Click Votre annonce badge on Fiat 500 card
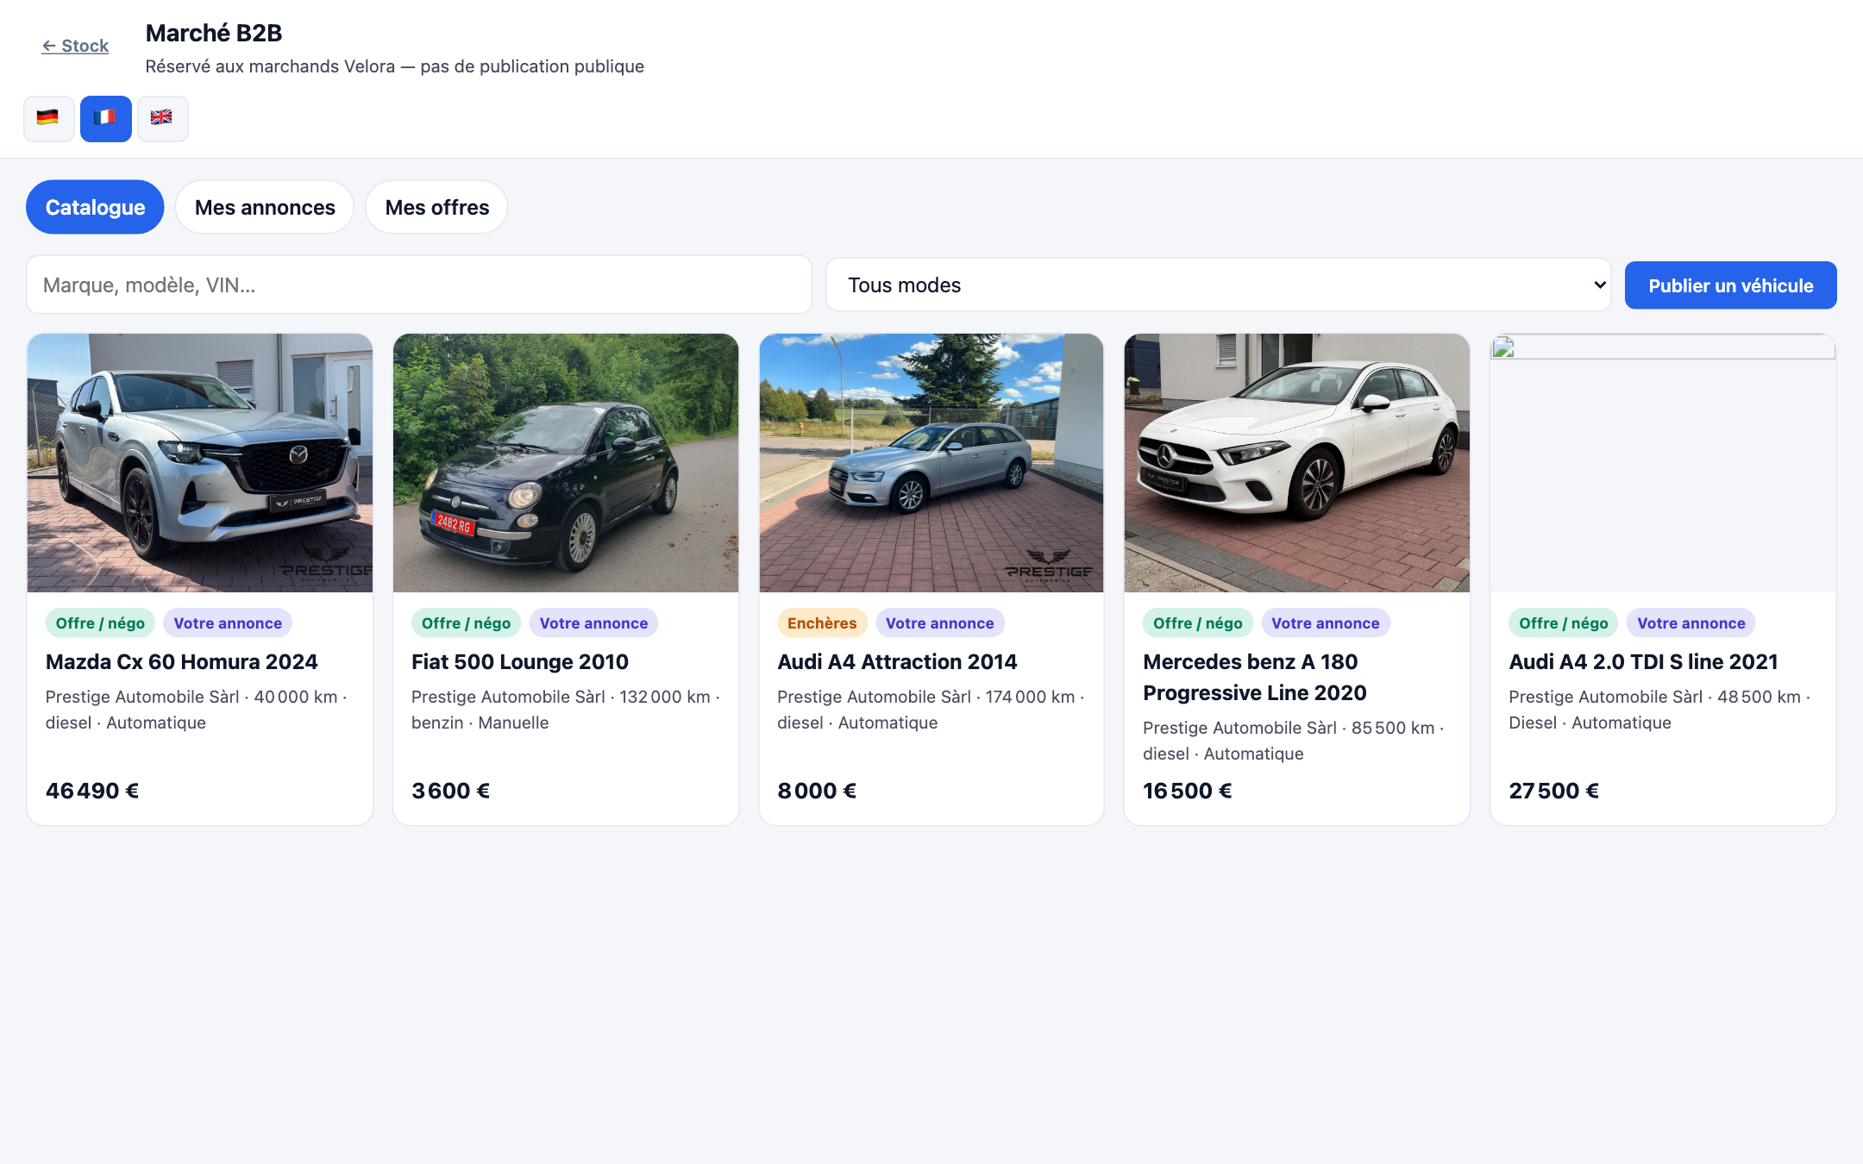This screenshot has width=1863, height=1164. click(593, 623)
